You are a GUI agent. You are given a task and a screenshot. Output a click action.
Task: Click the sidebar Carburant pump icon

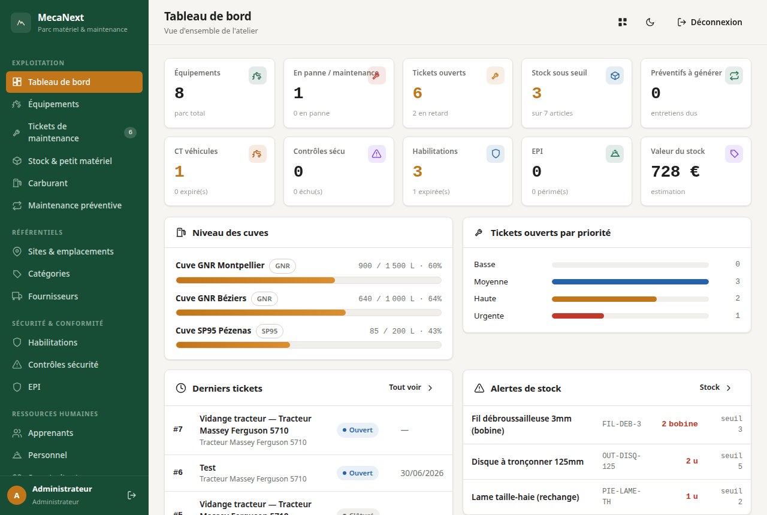click(x=17, y=183)
